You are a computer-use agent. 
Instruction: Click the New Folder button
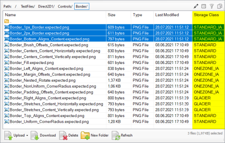(94, 135)
